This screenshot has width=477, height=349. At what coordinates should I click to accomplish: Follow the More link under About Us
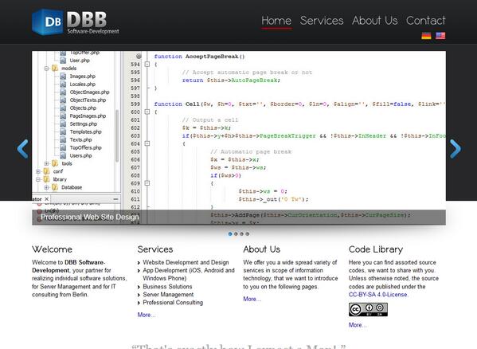pos(252,299)
